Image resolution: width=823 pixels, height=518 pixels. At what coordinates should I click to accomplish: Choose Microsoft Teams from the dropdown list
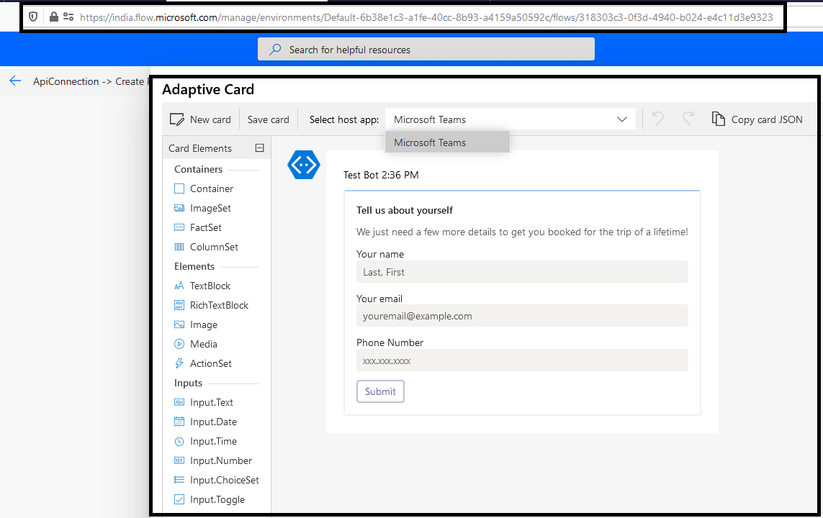pyautogui.click(x=429, y=142)
